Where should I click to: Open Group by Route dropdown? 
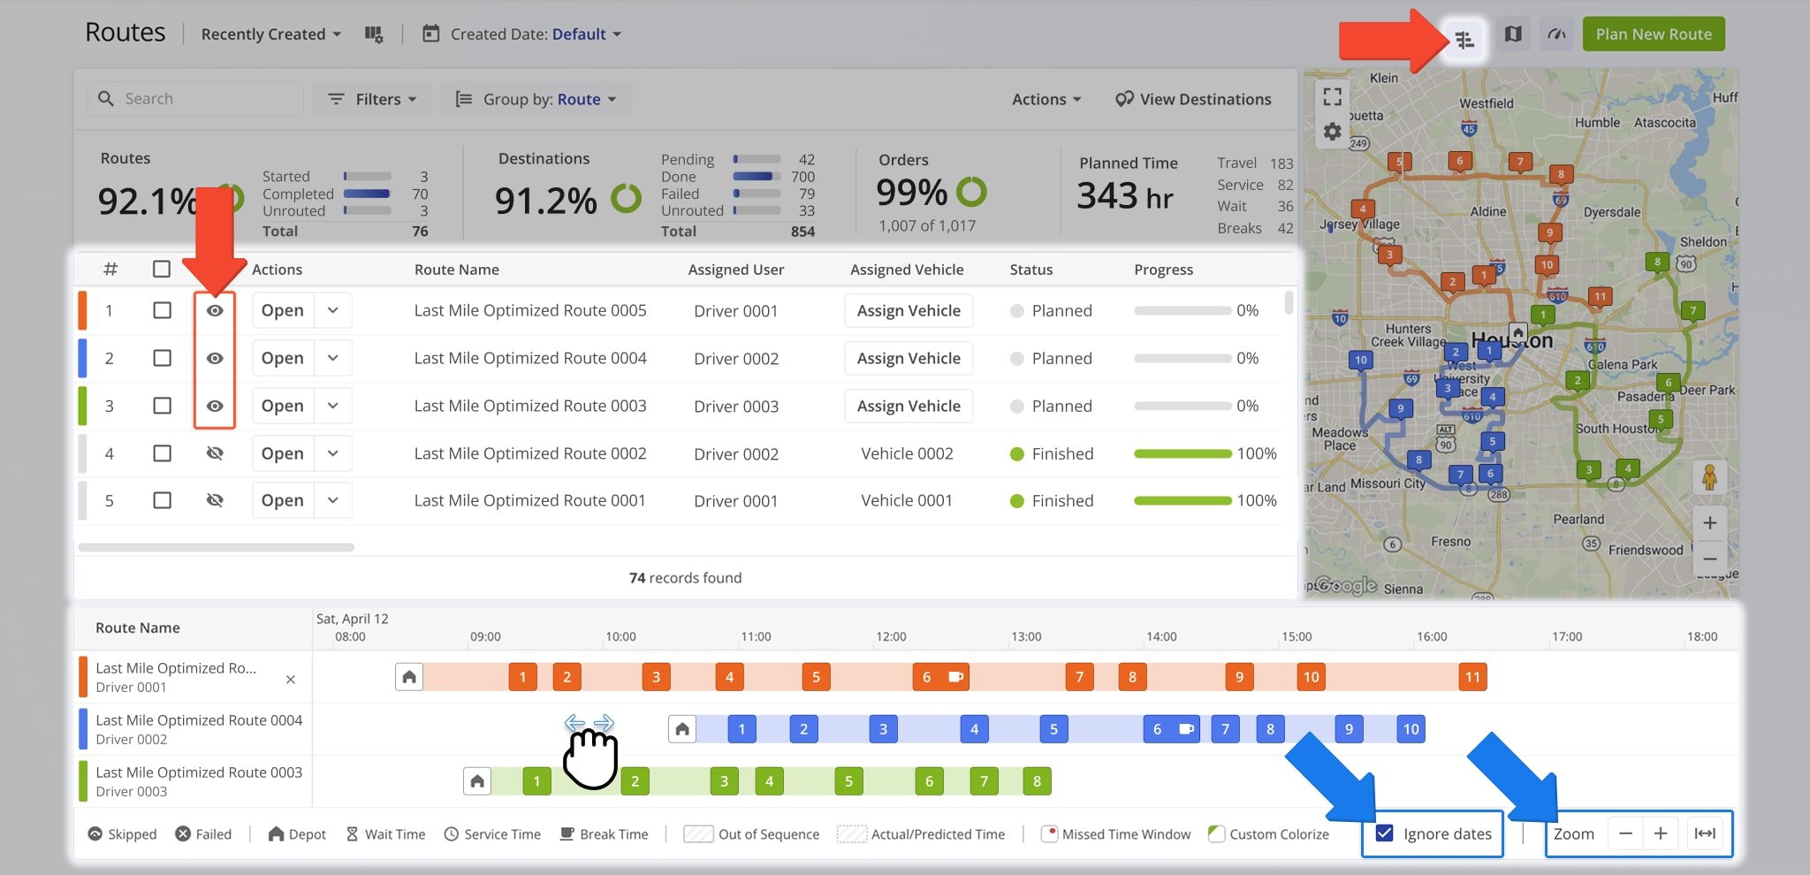pyautogui.click(x=536, y=99)
